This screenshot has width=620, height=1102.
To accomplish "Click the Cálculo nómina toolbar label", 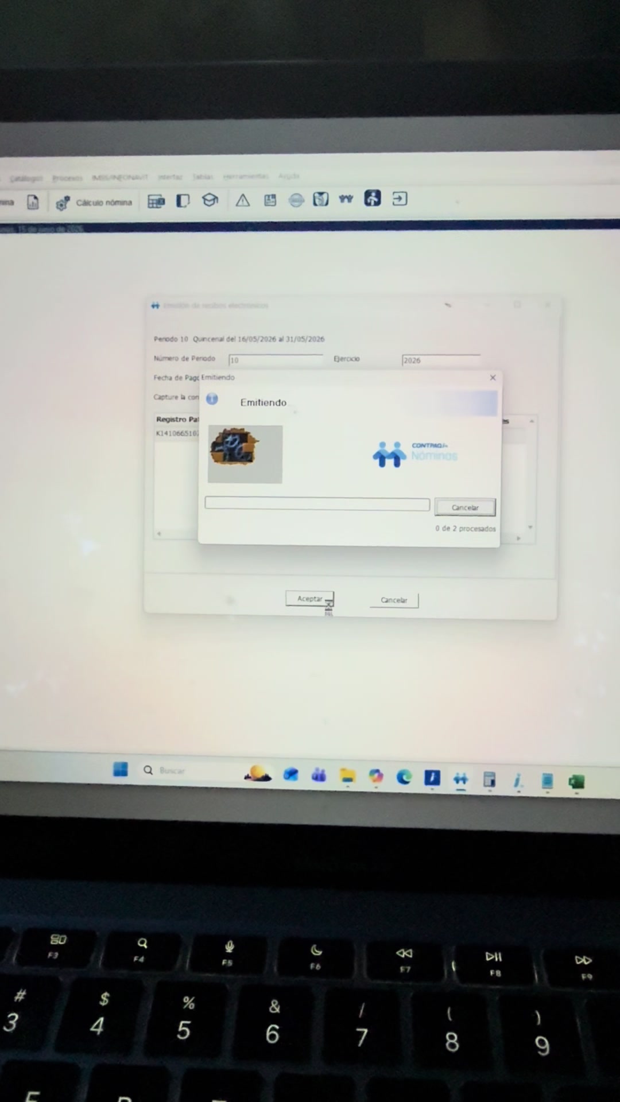I will [x=104, y=203].
